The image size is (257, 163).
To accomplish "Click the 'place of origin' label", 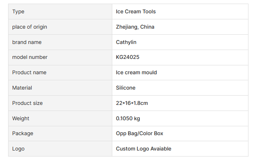I will (30, 27).
